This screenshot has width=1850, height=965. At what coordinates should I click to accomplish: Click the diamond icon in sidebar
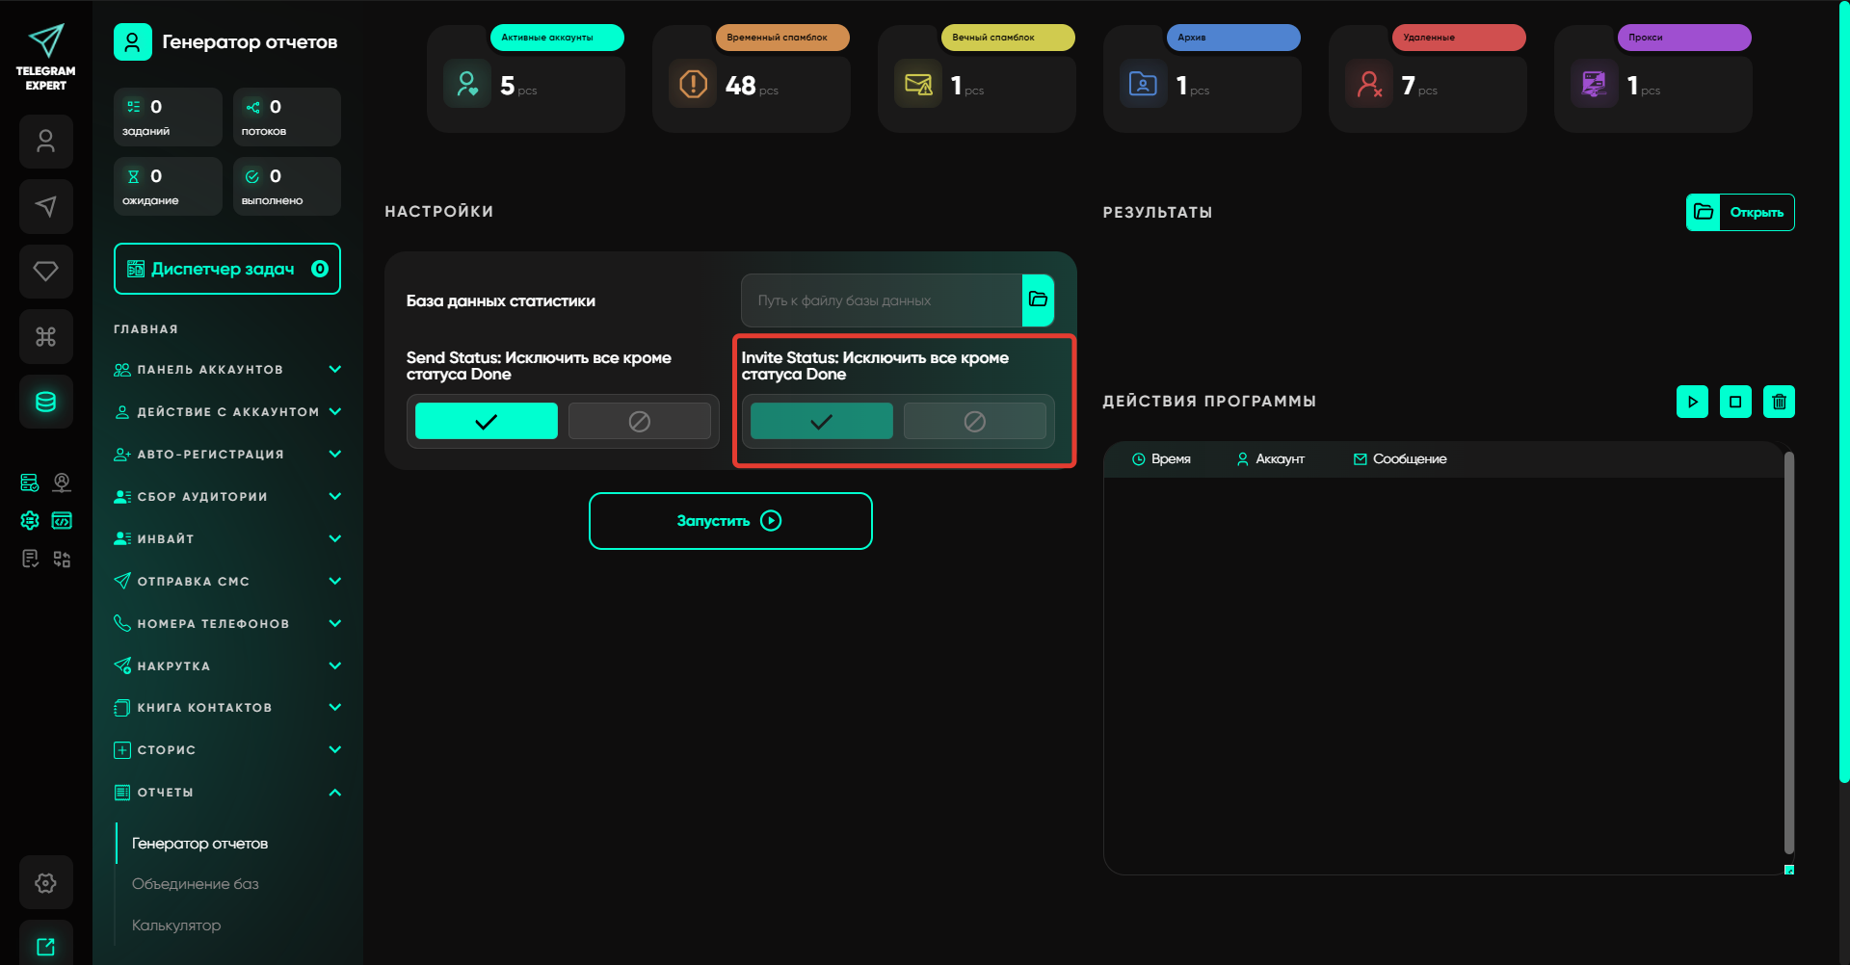[x=45, y=272]
